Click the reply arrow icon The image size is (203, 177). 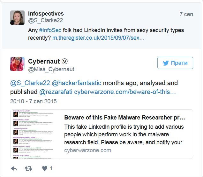[14, 168]
